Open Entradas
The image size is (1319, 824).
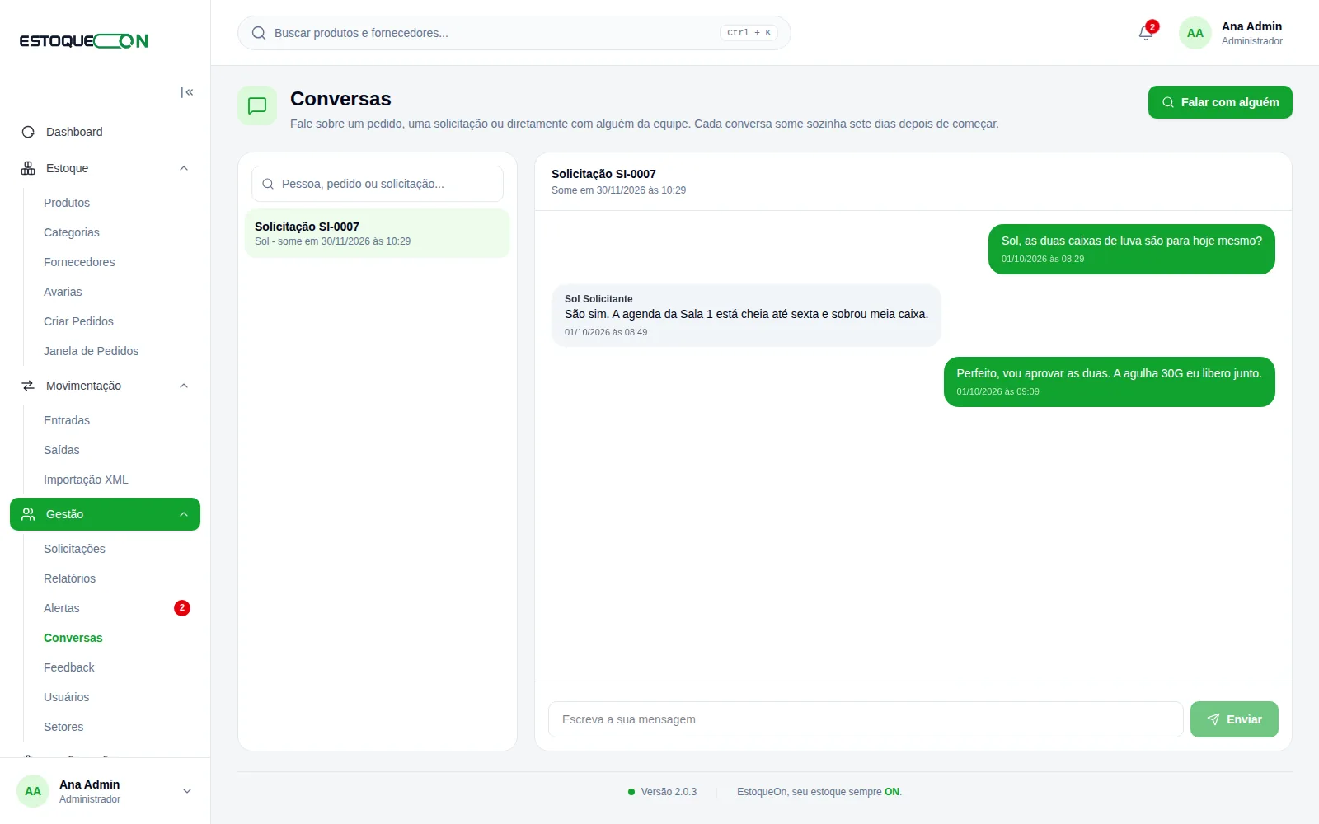coord(67,420)
